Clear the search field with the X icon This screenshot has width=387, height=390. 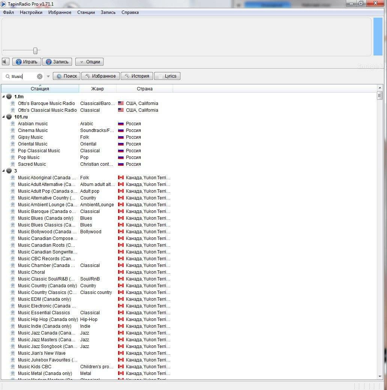tap(39, 76)
